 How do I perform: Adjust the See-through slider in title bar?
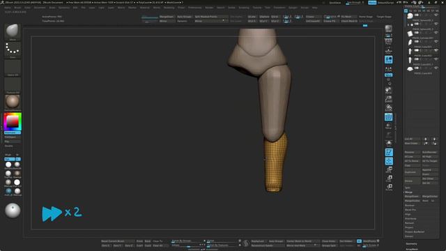[355, 3]
